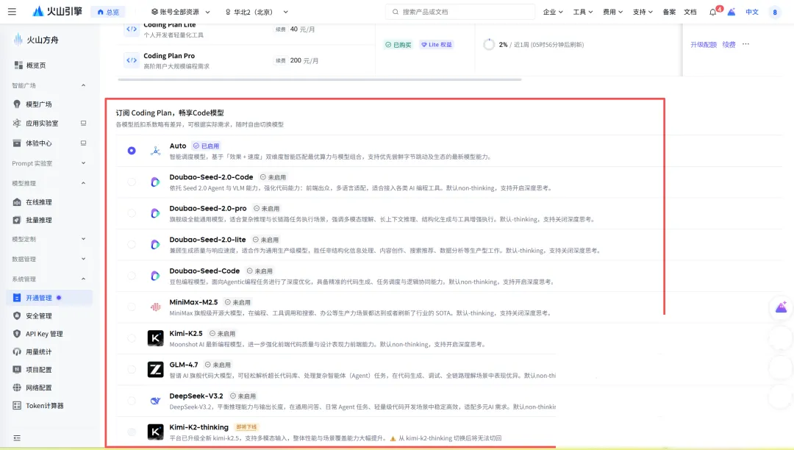Click the search magnifier icon

[396, 12]
